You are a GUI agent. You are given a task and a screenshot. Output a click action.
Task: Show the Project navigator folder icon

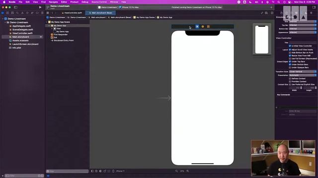[x=2, y=13]
